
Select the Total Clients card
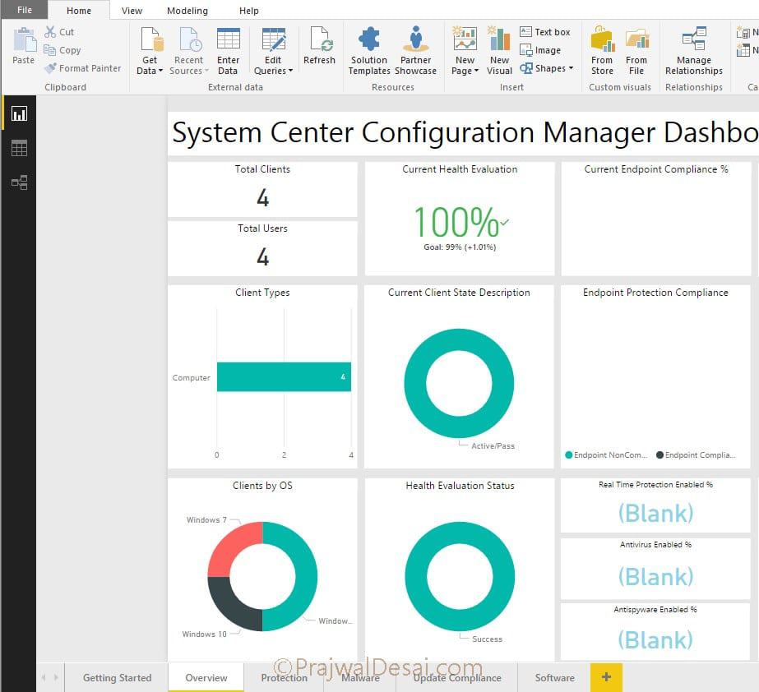tap(262, 190)
